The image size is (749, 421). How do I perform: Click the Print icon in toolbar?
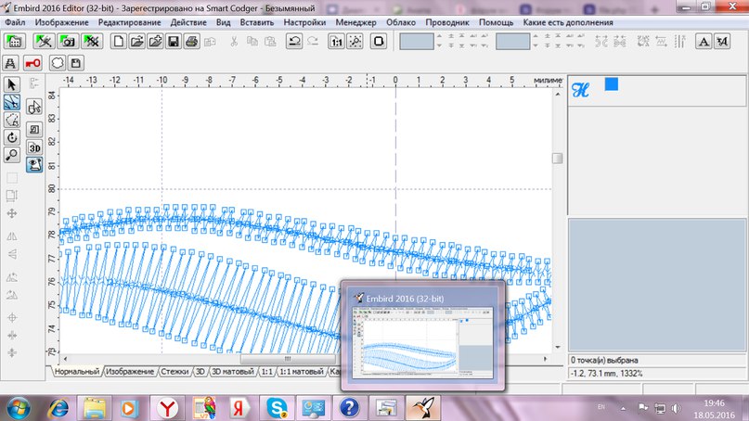(190, 42)
